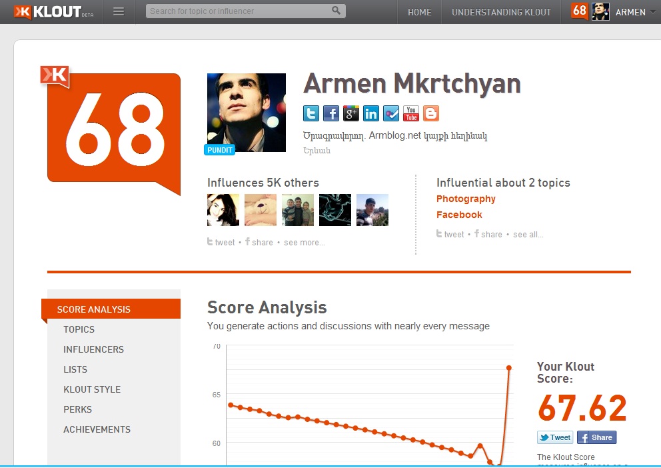Screen dimensions: 661x468
Task: Click the PUNDIT badge label
Action: point(220,150)
